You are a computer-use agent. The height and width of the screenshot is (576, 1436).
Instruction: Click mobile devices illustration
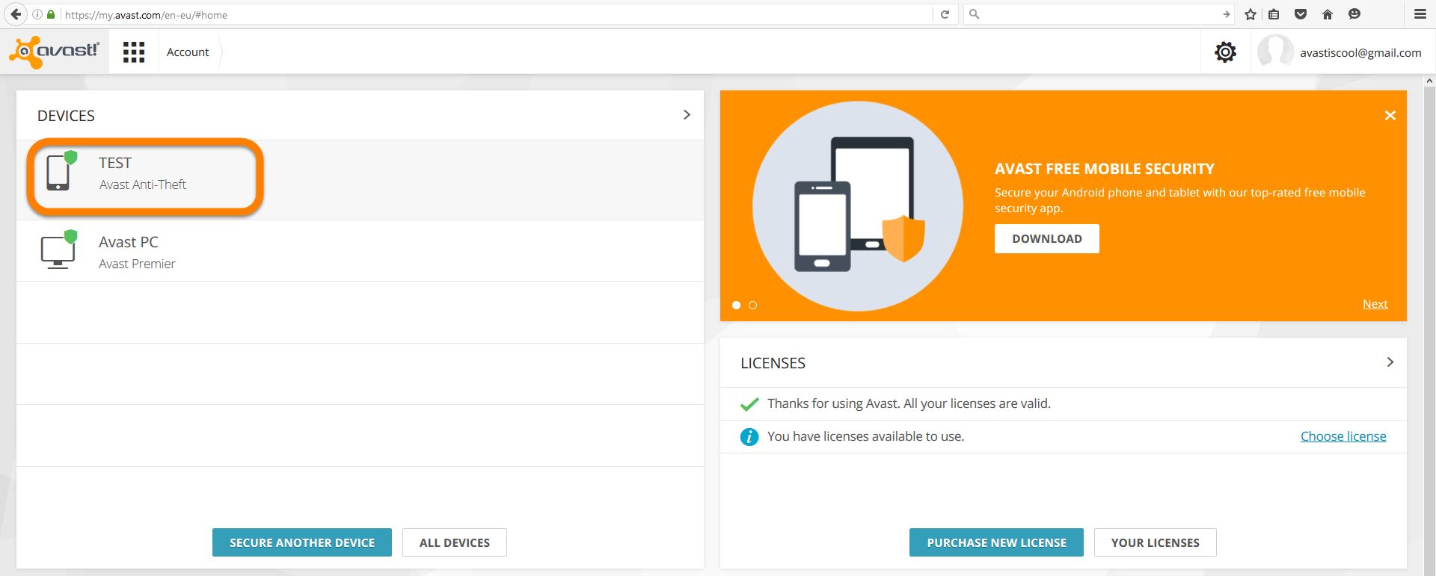(x=858, y=206)
